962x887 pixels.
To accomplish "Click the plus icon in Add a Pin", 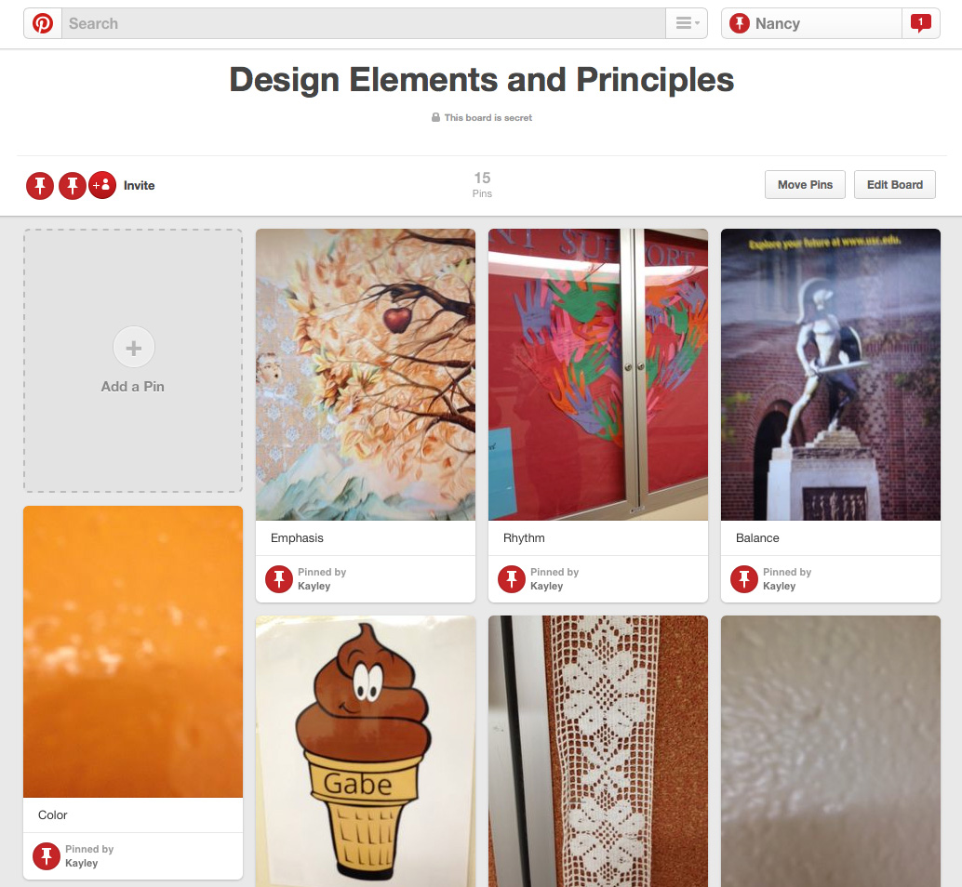I will point(134,348).
